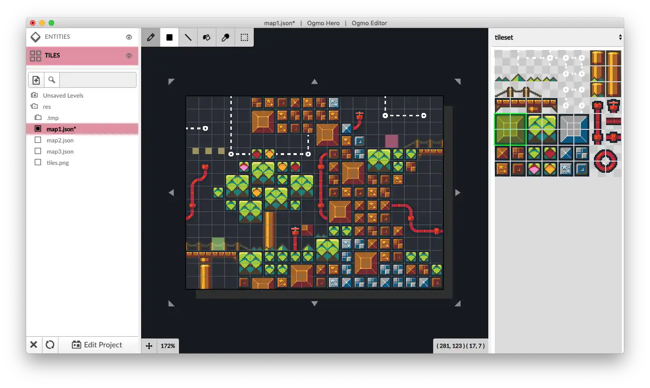
Task: Pick the brown star tile in palette
Action: [x=503, y=169]
